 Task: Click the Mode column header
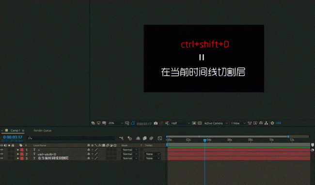click(x=125, y=145)
